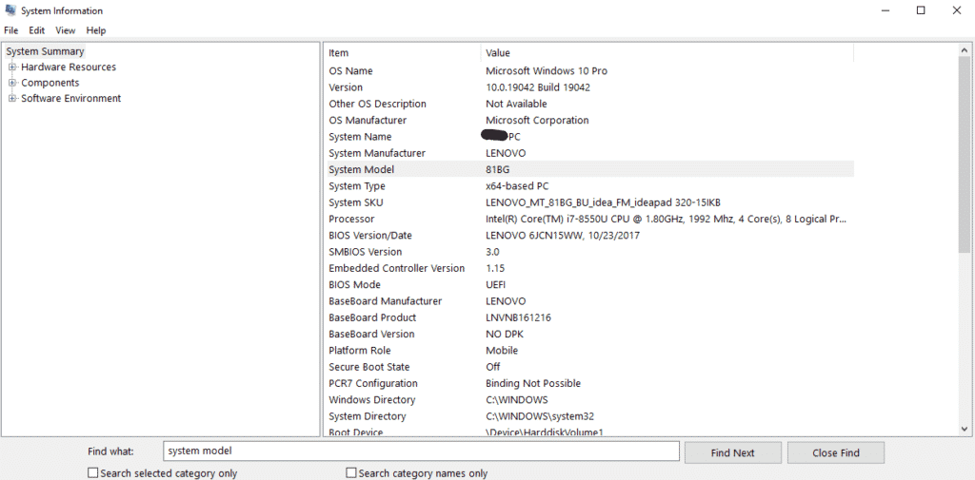Click the value UEFI
This screenshot has width=975, height=480.
(x=495, y=284)
